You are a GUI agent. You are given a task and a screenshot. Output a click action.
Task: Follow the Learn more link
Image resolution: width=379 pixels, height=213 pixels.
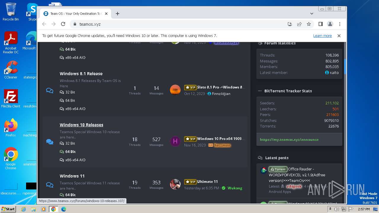click(x=322, y=36)
